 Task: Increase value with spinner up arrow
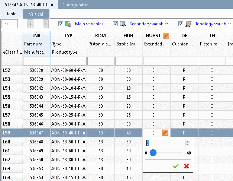pos(188,142)
